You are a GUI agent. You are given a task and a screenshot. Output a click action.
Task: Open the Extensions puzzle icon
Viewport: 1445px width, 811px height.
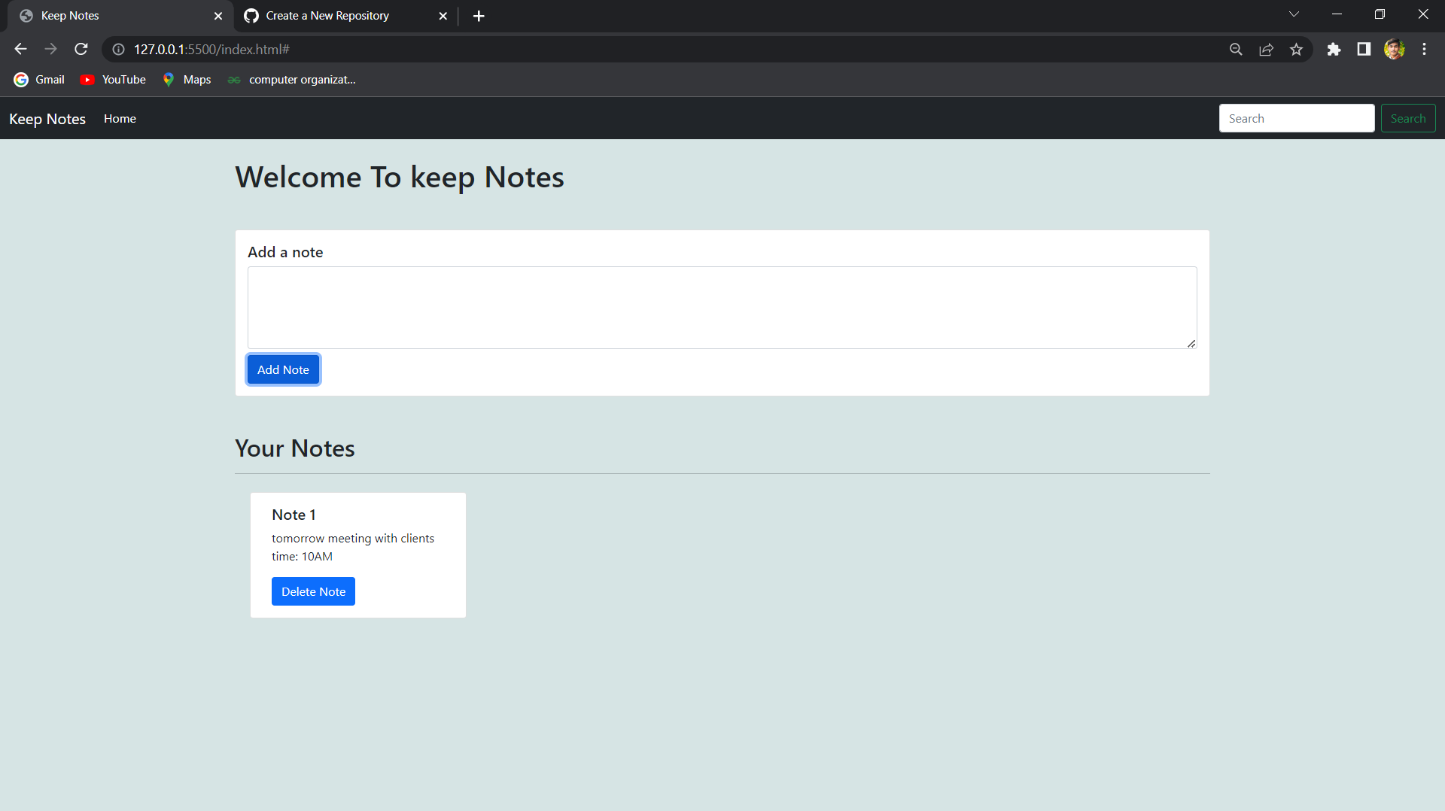pos(1334,49)
